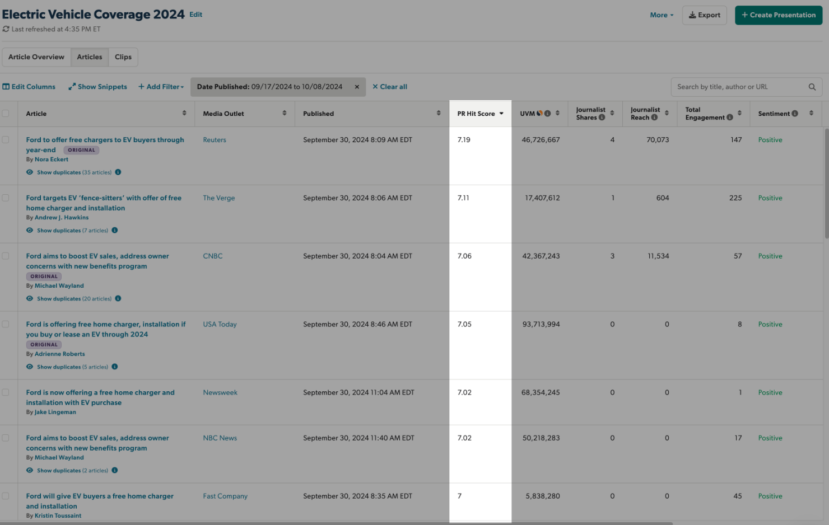View UVM column info tooltip

[548, 113]
